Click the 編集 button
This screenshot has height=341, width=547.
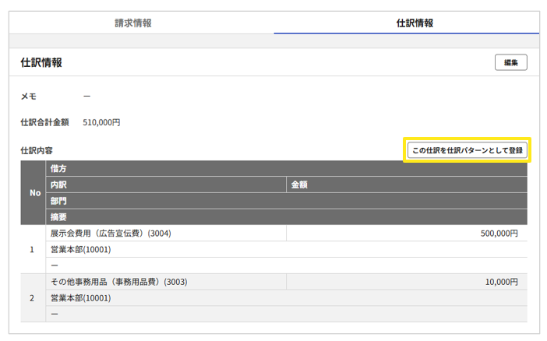(510, 62)
